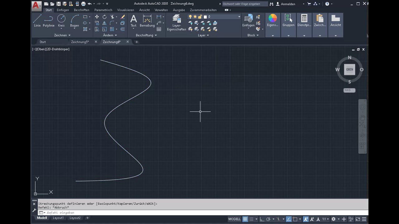Click the undo arrow in quick access toolbar

(x=89, y=4)
